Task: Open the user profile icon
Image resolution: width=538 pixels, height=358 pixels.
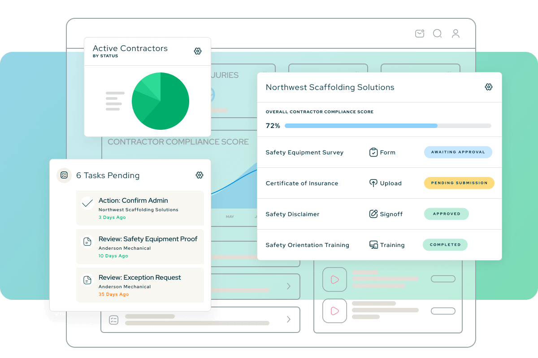Action: click(x=456, y=34)
